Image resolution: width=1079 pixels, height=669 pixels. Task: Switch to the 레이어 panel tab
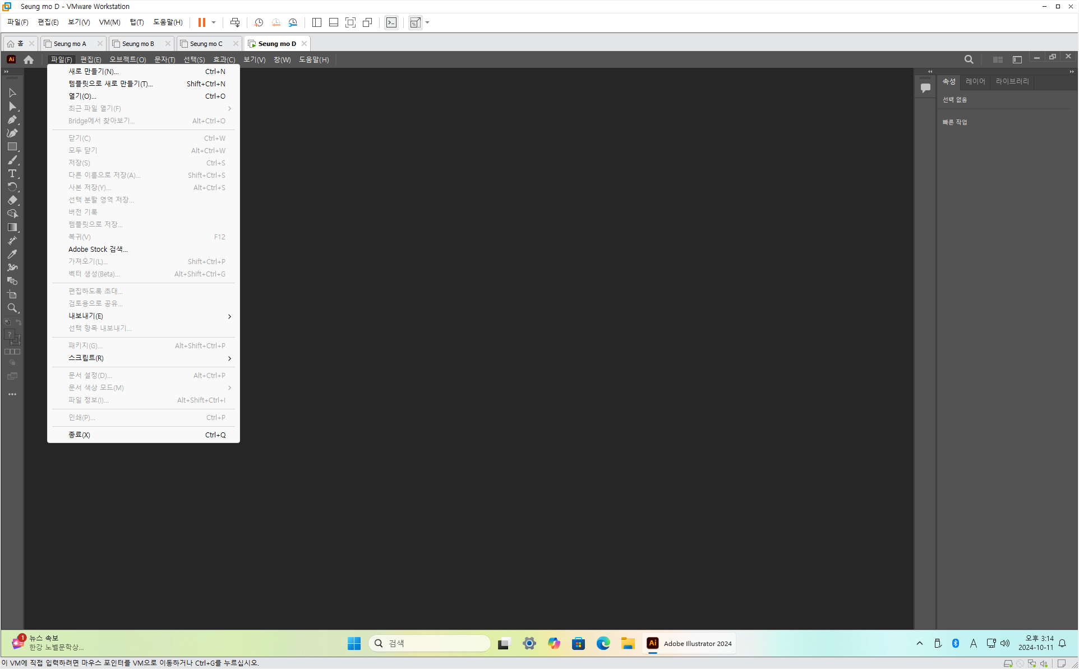coord(975,81)
